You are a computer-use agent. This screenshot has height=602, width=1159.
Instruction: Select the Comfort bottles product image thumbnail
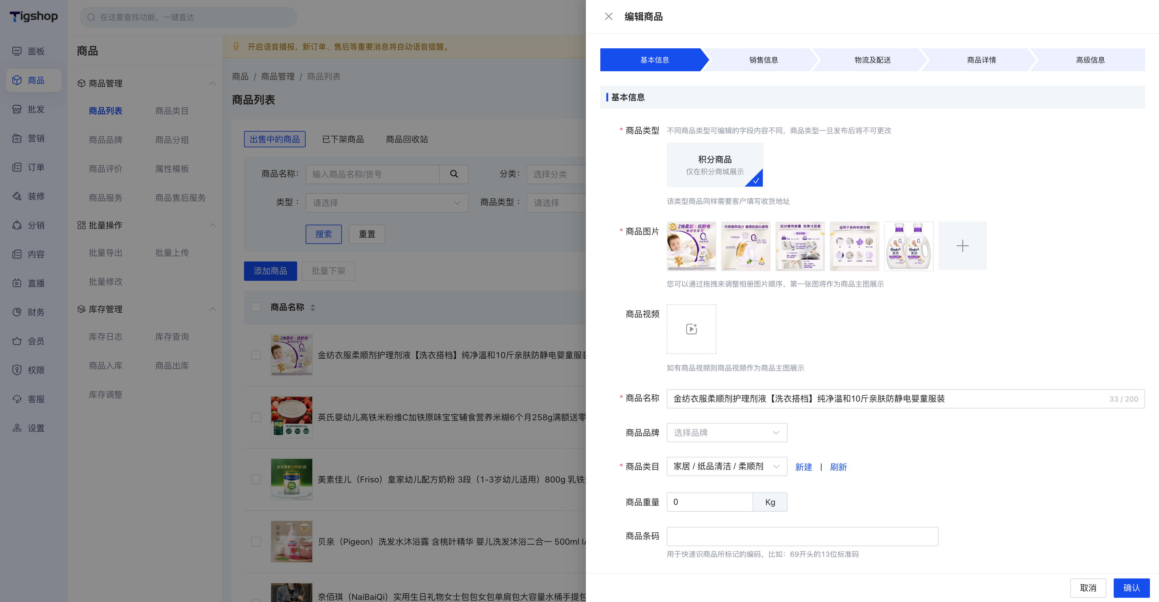[x=908, y=246]
